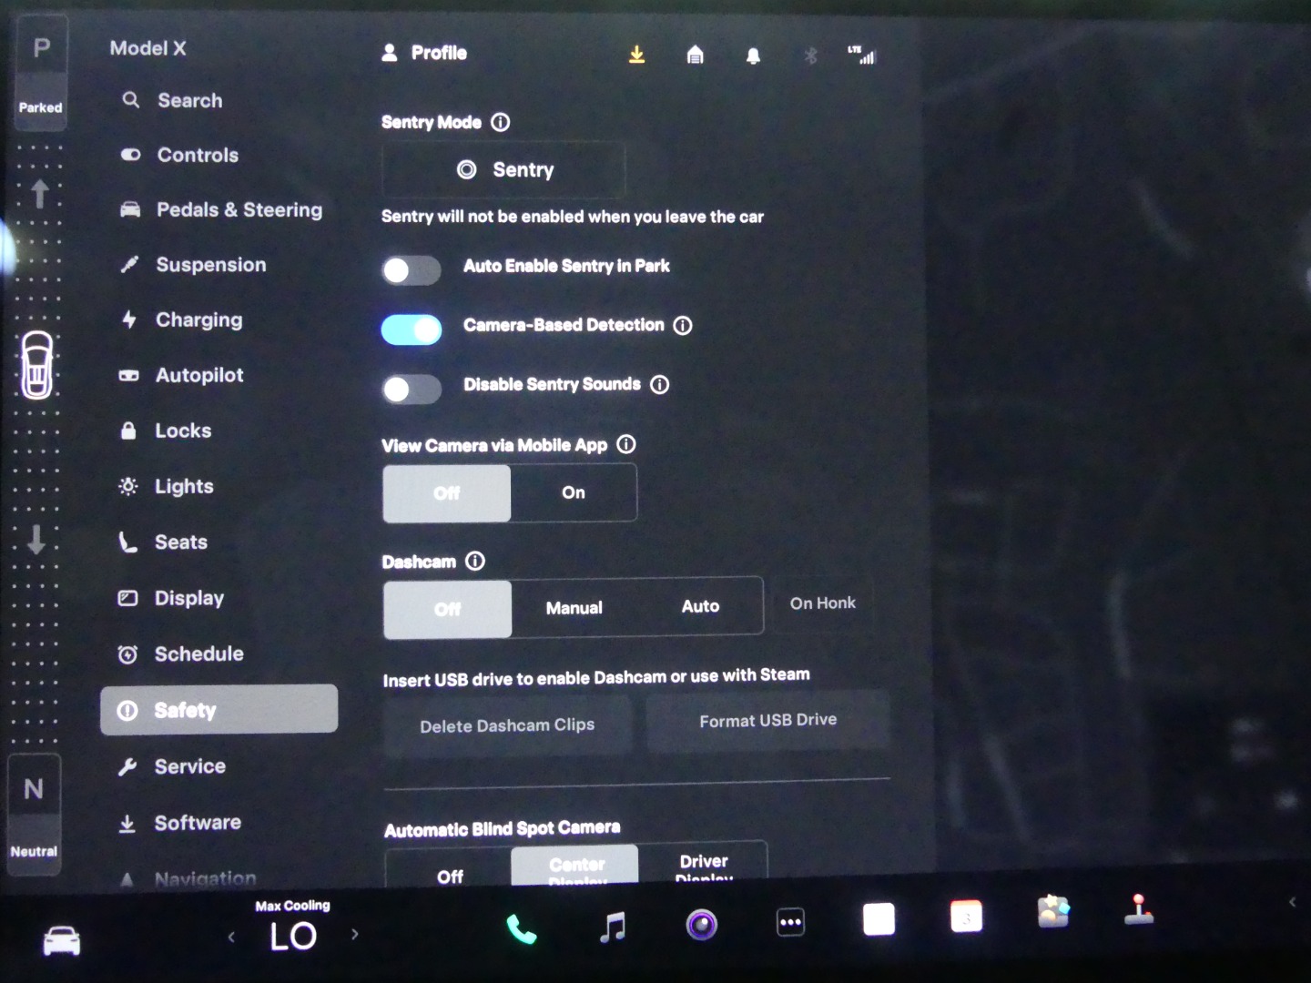Image resolution: width=1311 pixels, height=983 pixels.
Task: Toggle Disable Sentry Sounds switch
Action: 412,390
